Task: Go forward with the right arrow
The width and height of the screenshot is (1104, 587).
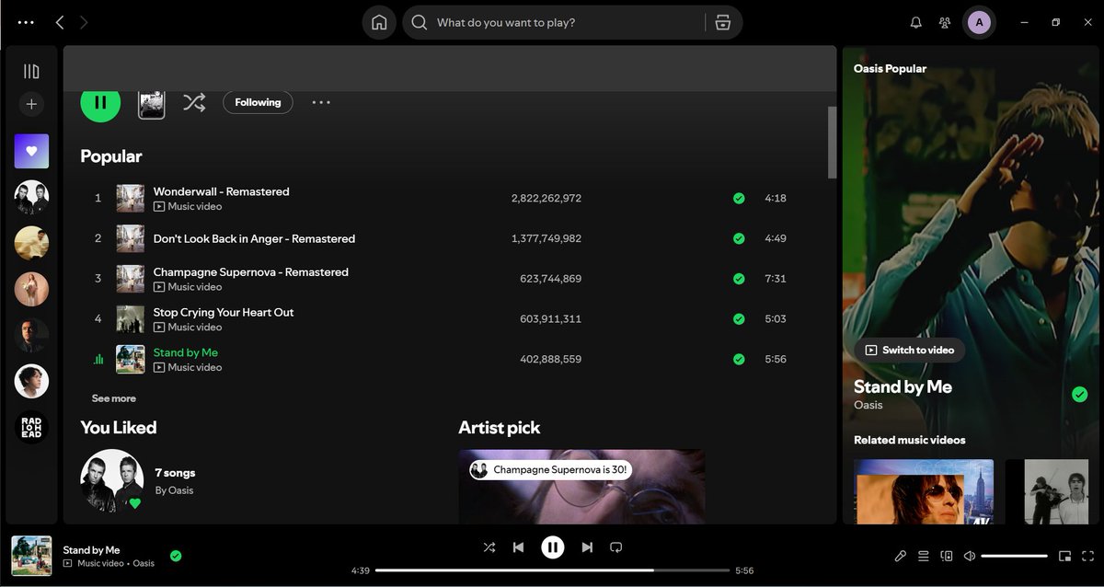Action: point(84,22)
